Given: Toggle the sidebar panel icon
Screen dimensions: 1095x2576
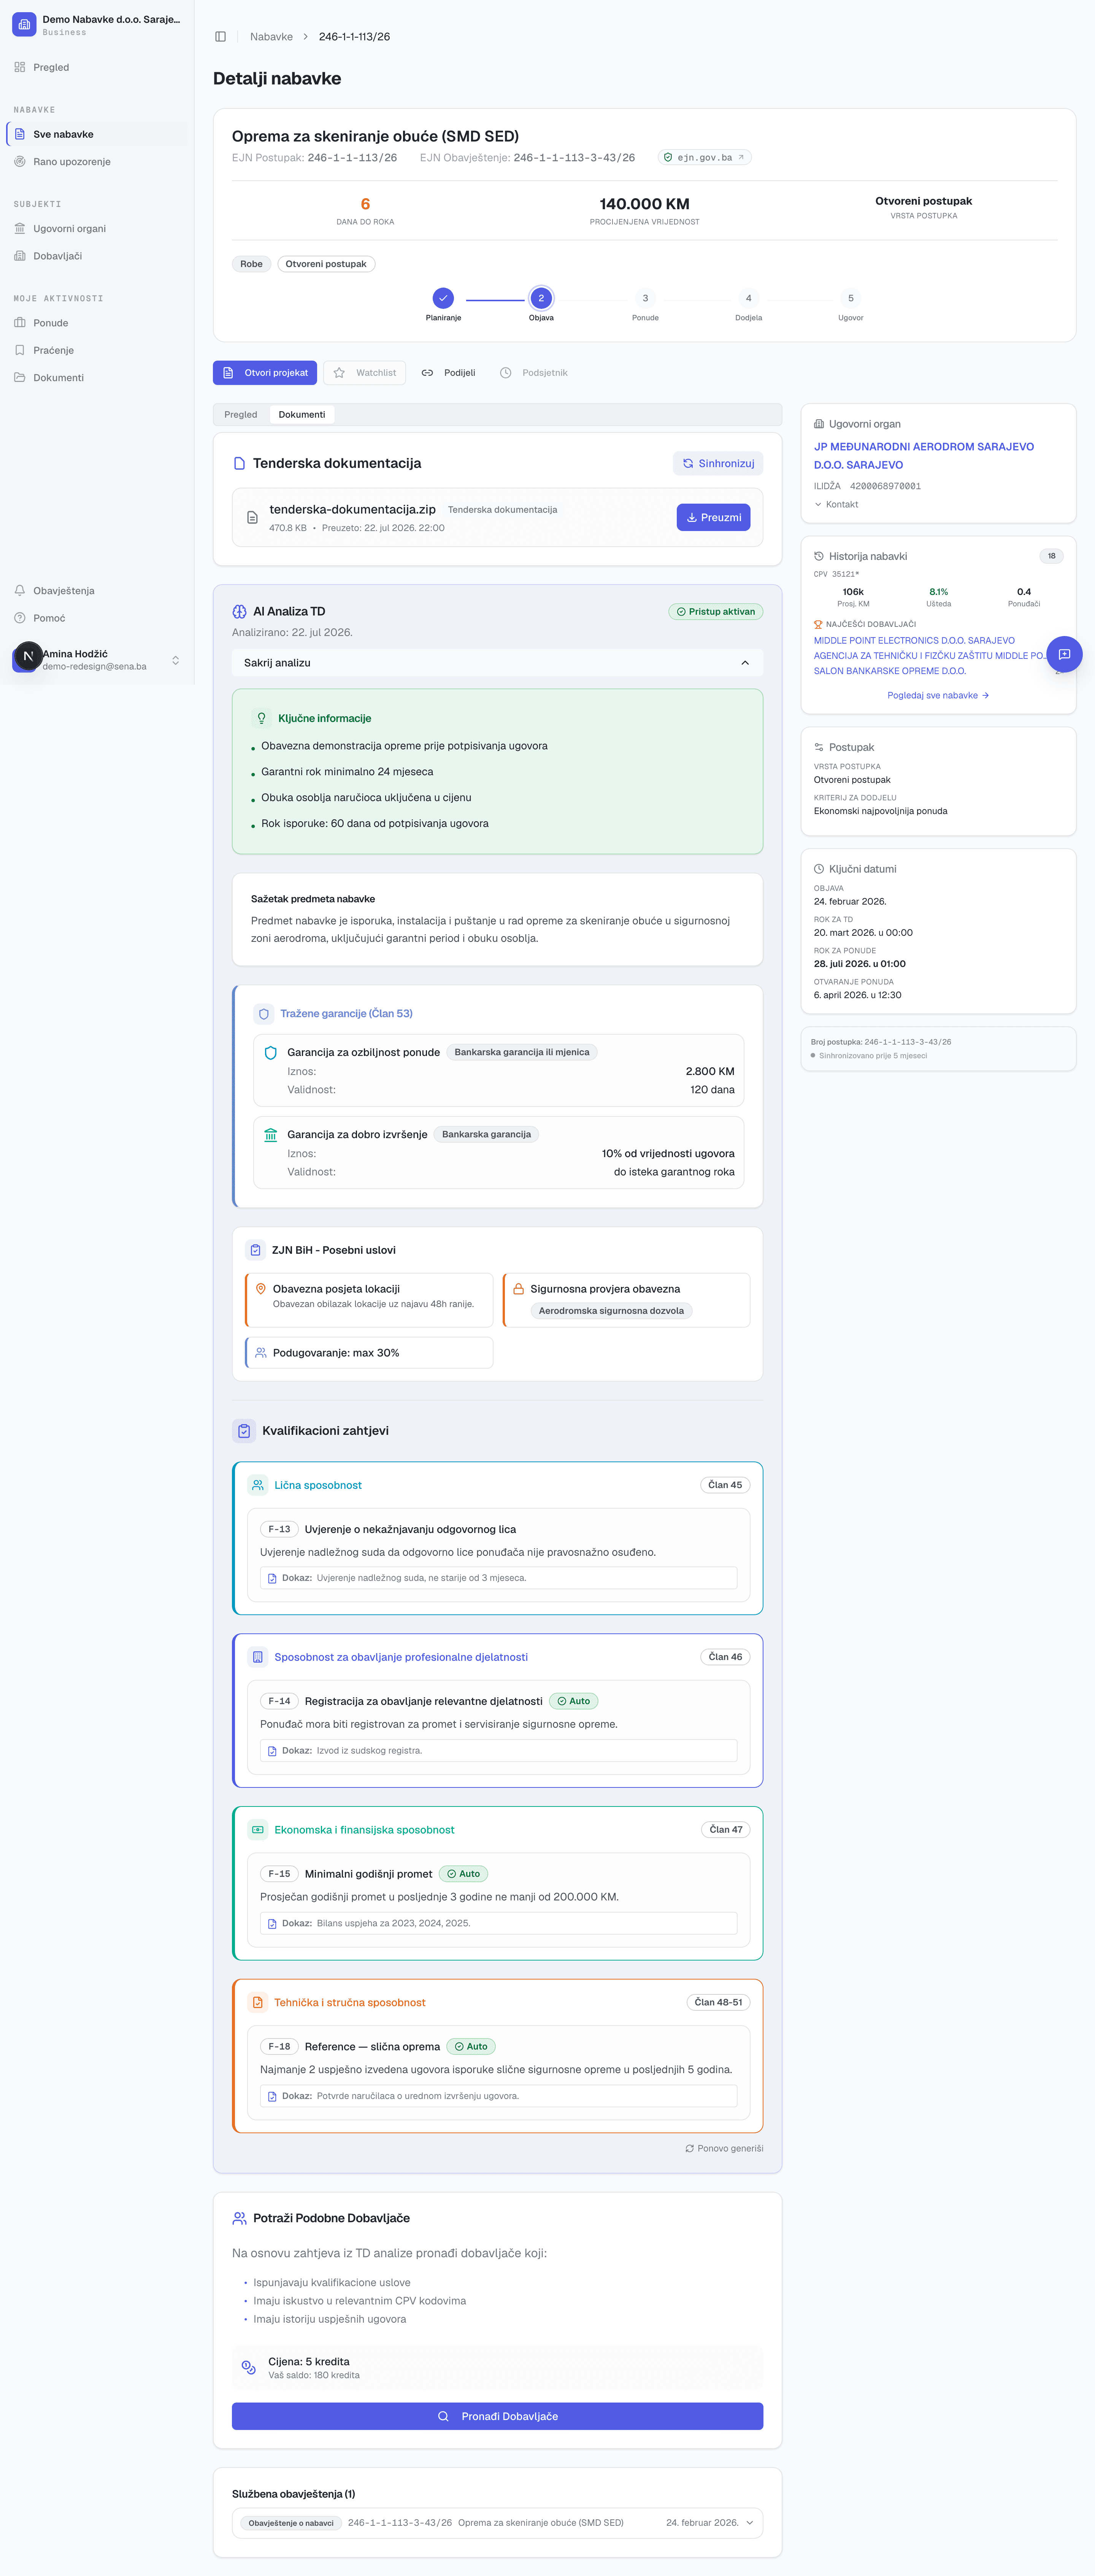Looking at the screenshot, I should tap(221, 37).
